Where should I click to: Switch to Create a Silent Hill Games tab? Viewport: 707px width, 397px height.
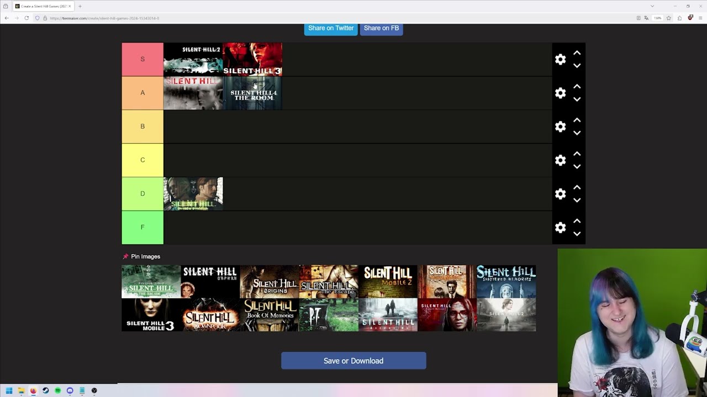[x=43, y=6]
